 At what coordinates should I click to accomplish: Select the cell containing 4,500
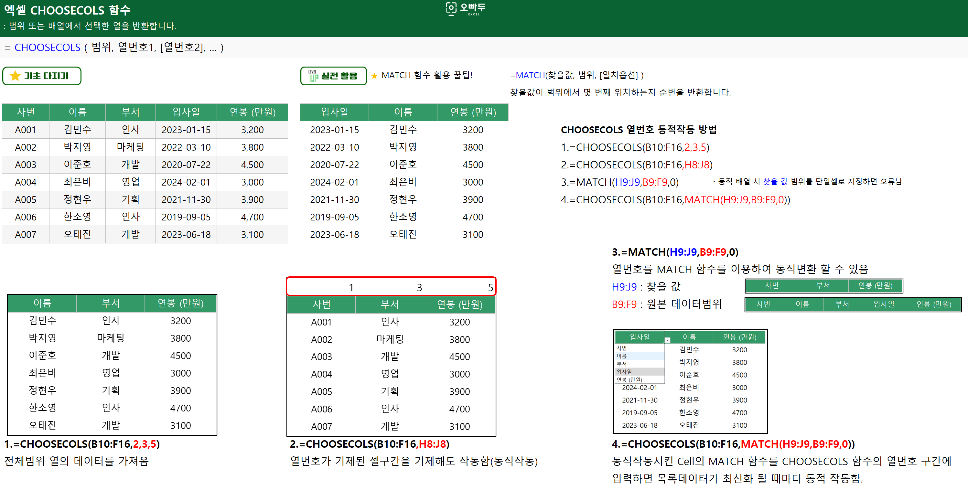point(252,165)
